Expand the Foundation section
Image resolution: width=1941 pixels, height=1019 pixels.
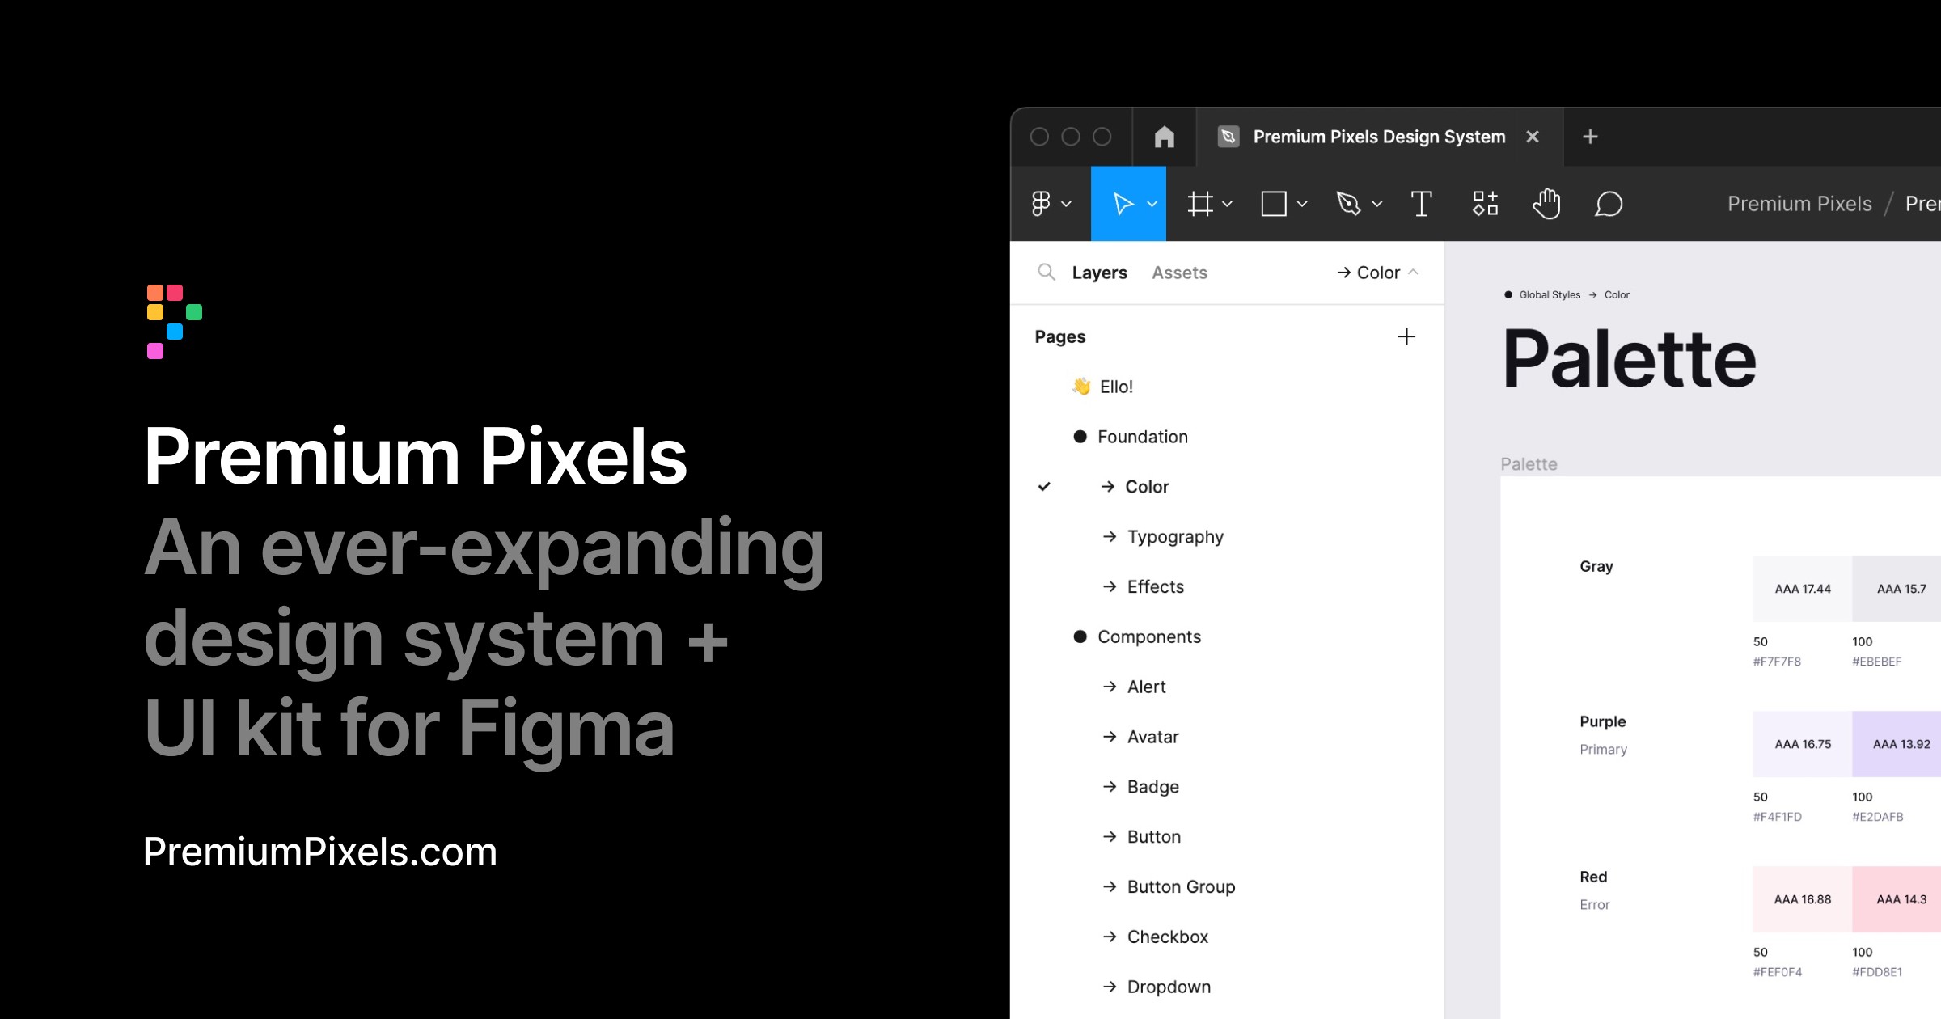1143,437
